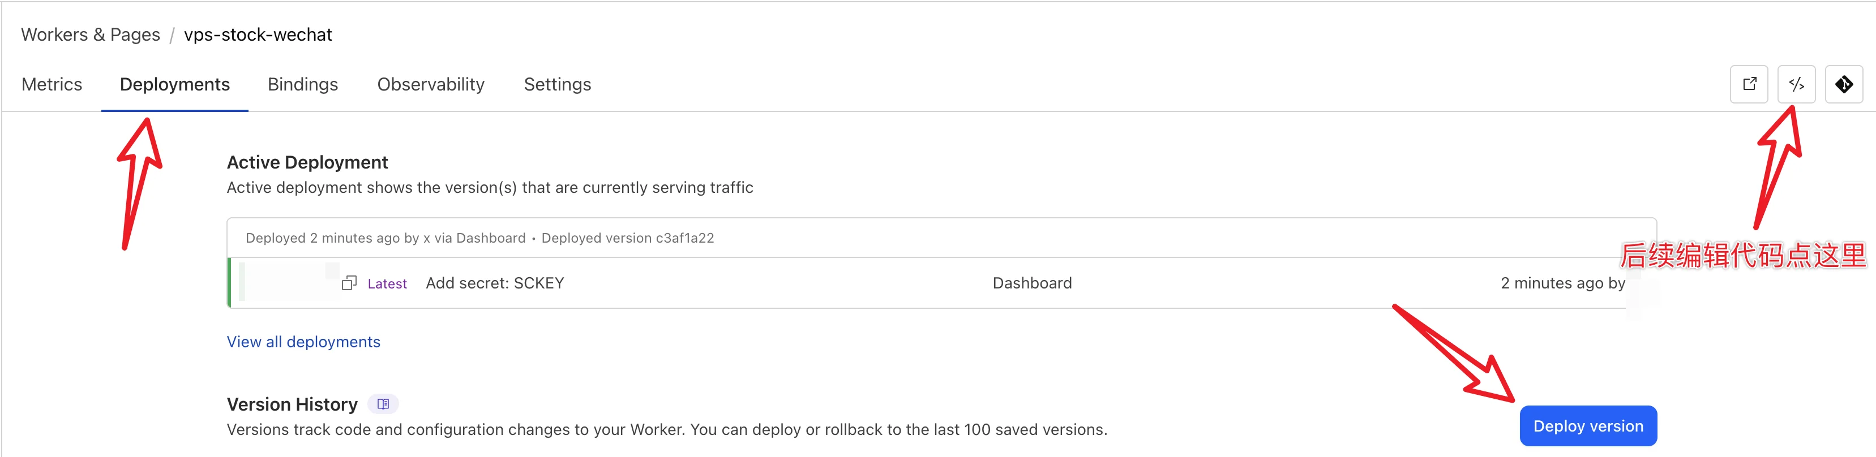Image resolution: width=1876 pixels, height=457 pixels.
Task: Open Version History documentation book icon
Action: (x=383, y=404)
